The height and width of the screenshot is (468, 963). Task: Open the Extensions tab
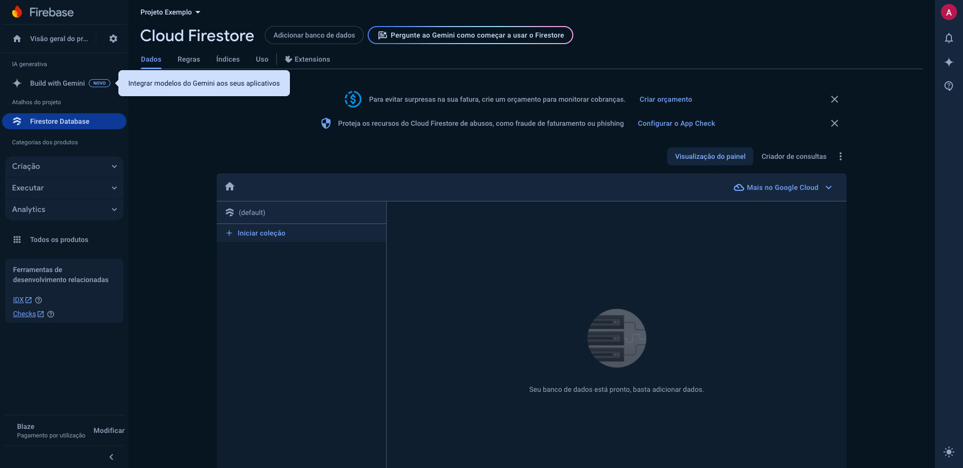pyautogui.click(x=307, y=59)
